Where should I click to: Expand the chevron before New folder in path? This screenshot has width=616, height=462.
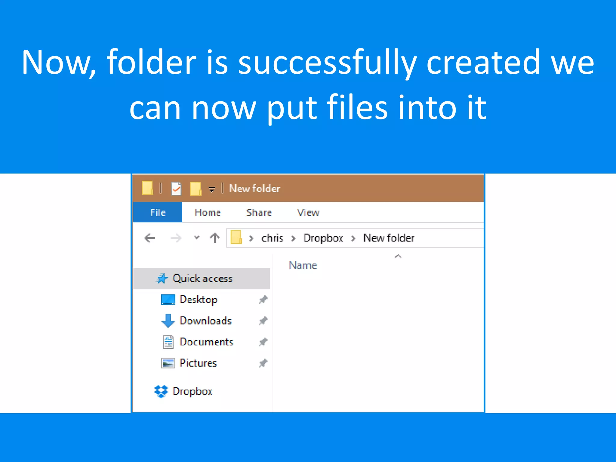(x=353, y=239)
